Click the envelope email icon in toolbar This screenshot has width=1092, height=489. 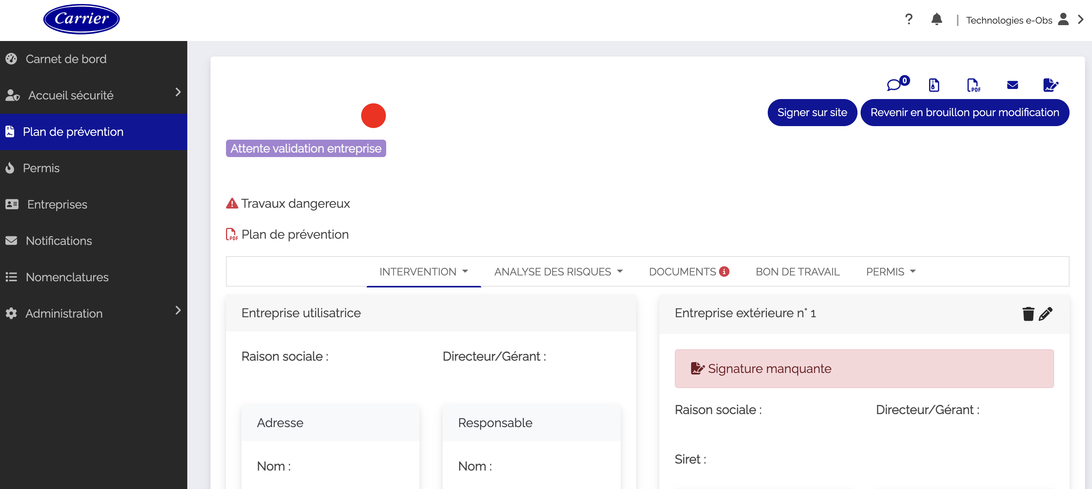pos(1012,85)
